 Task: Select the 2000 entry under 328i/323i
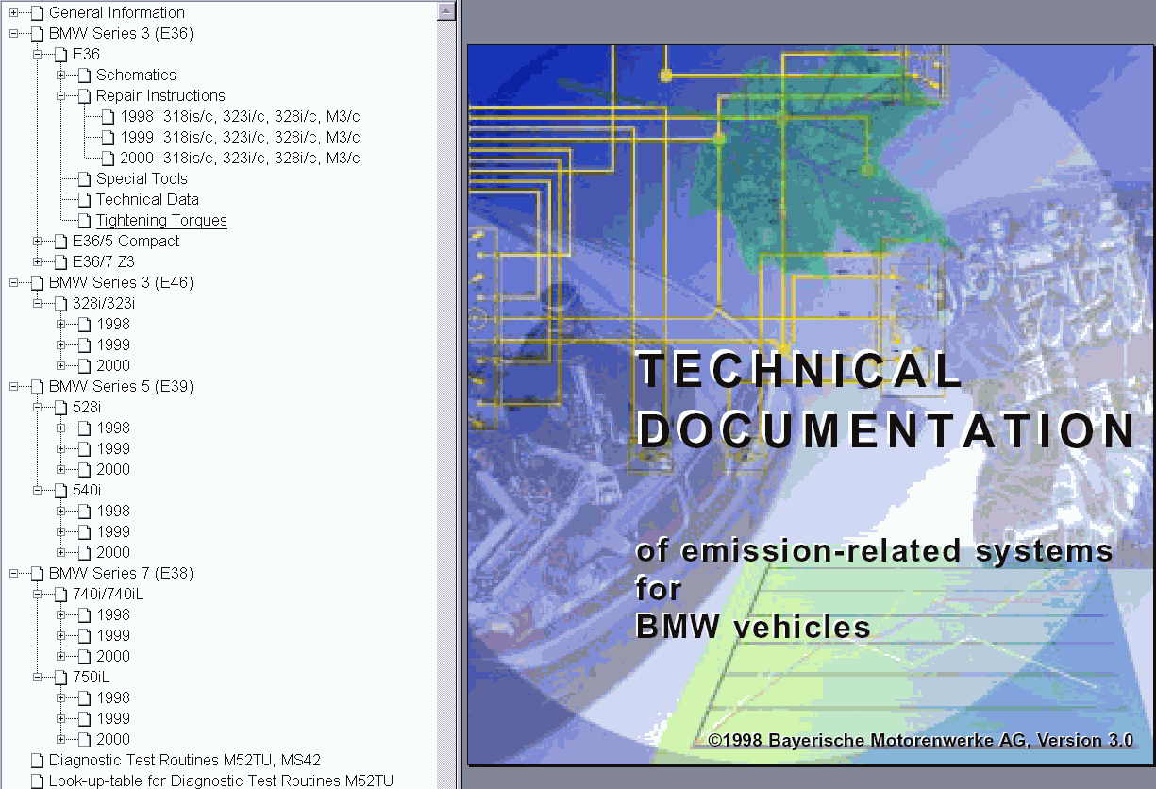pyautogui.click(x=113, y=366)
